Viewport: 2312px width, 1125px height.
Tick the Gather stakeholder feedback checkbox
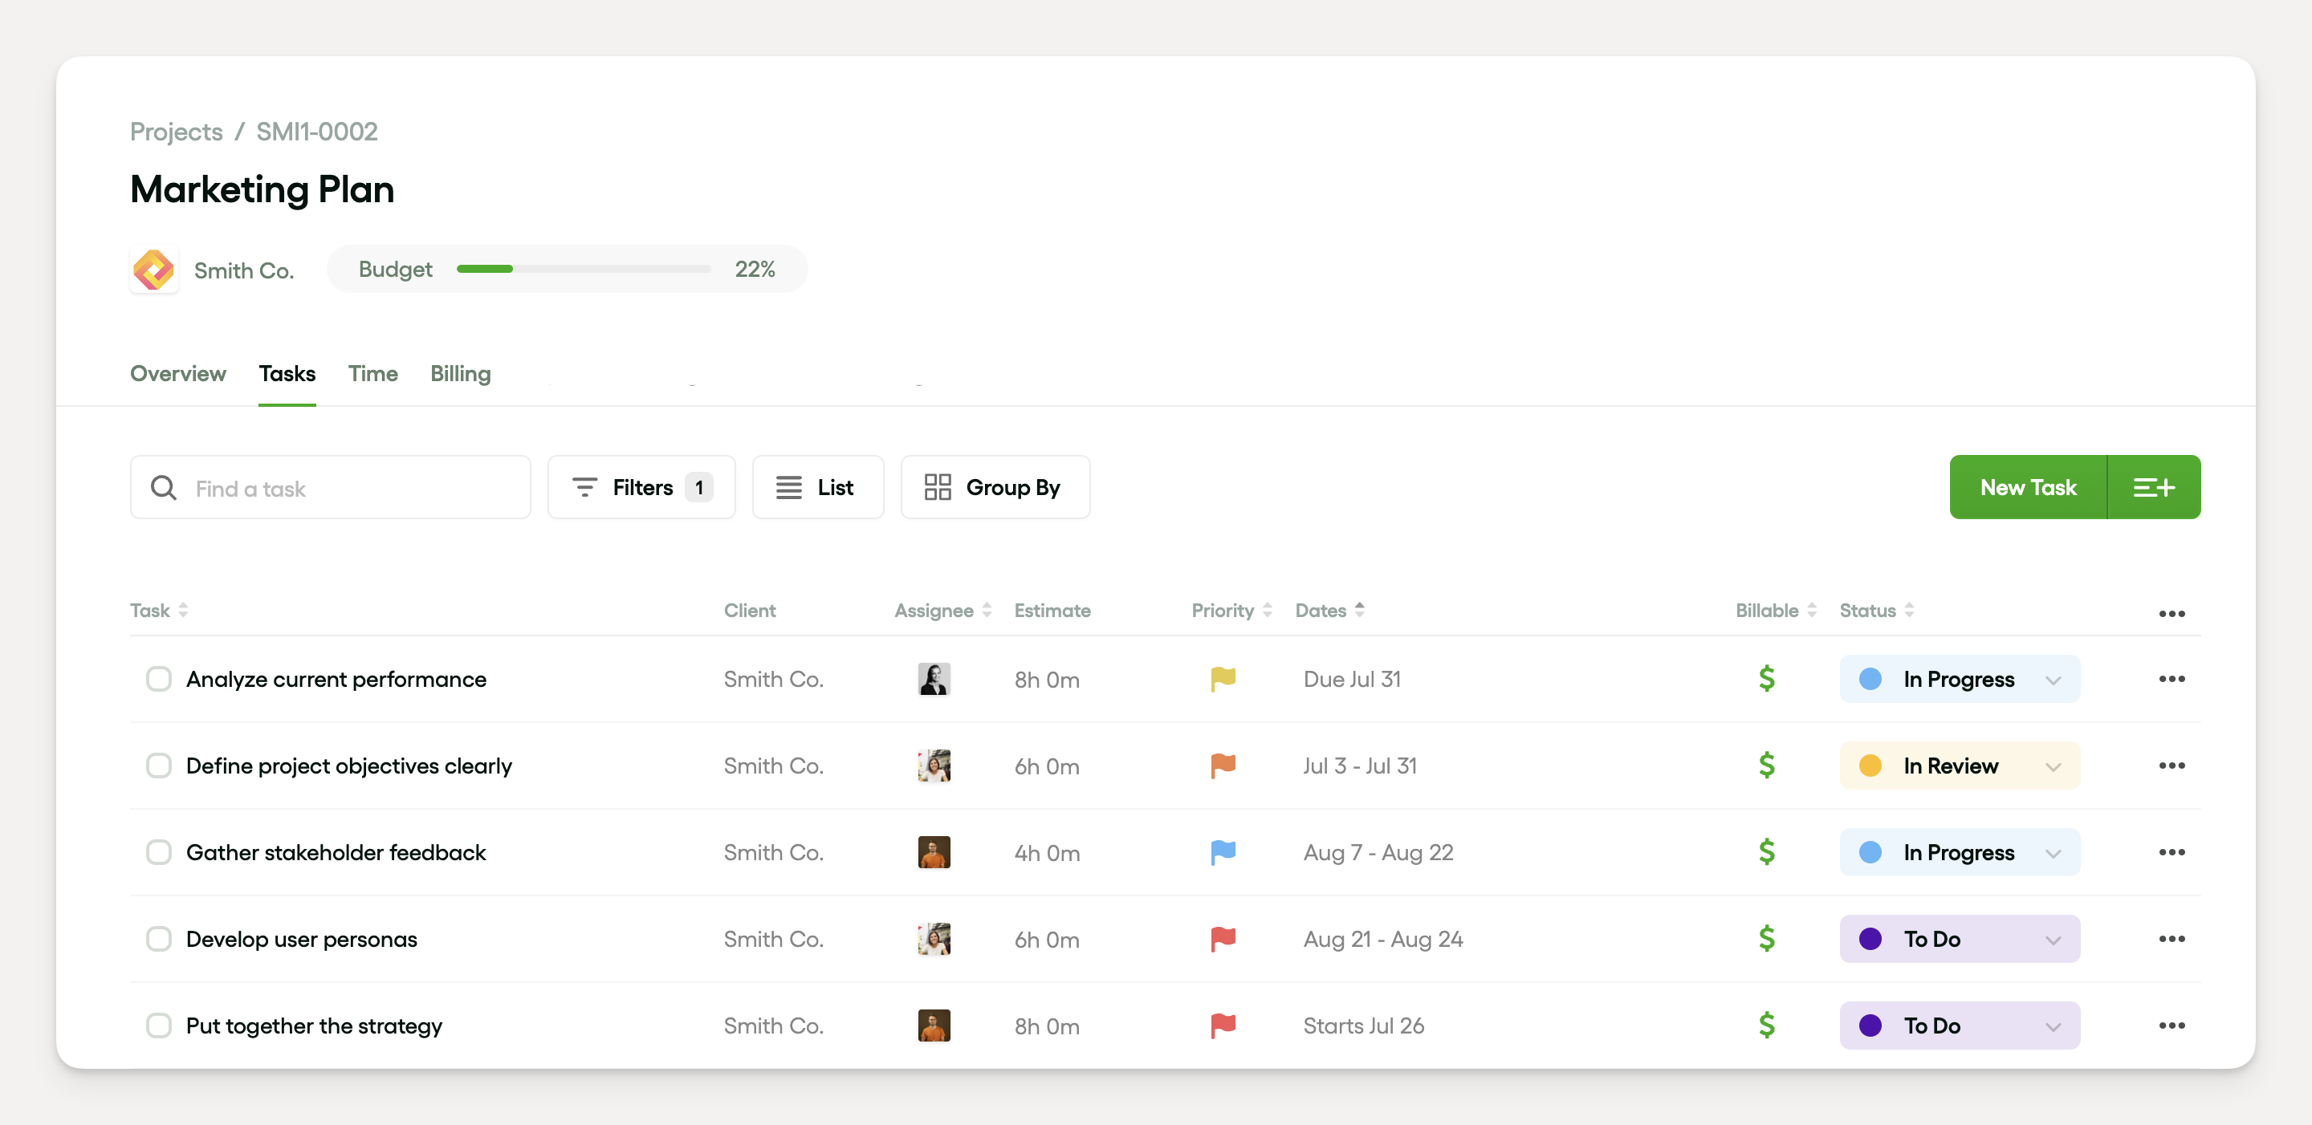click(x=159, y=852)
